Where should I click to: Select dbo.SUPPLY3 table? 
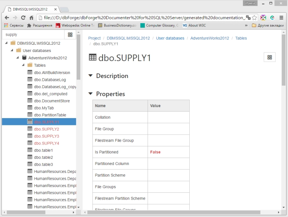46,136
